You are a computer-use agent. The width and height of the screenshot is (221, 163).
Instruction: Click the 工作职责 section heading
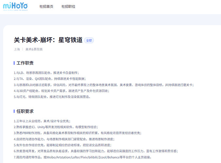[x=25, y=63]
